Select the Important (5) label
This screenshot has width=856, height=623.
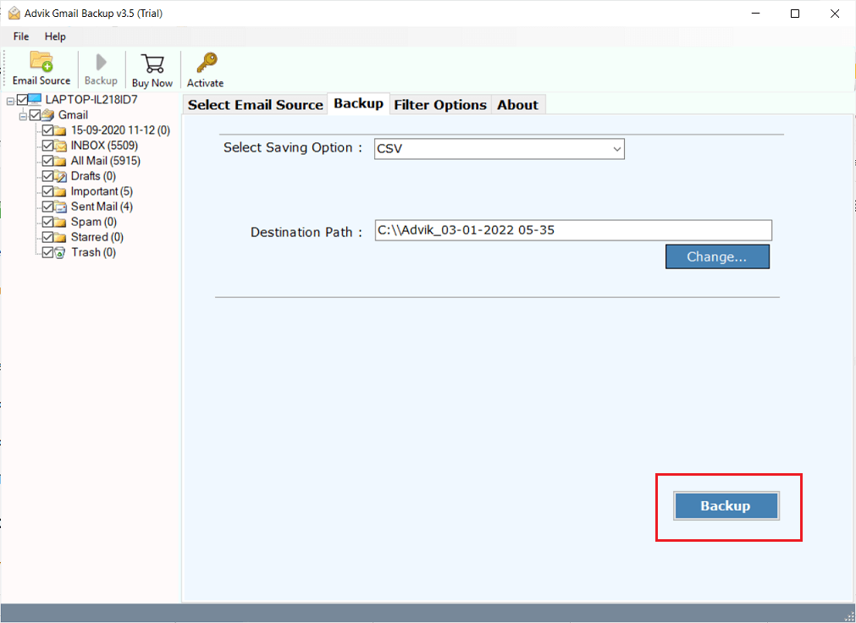[x=102, y=191]
